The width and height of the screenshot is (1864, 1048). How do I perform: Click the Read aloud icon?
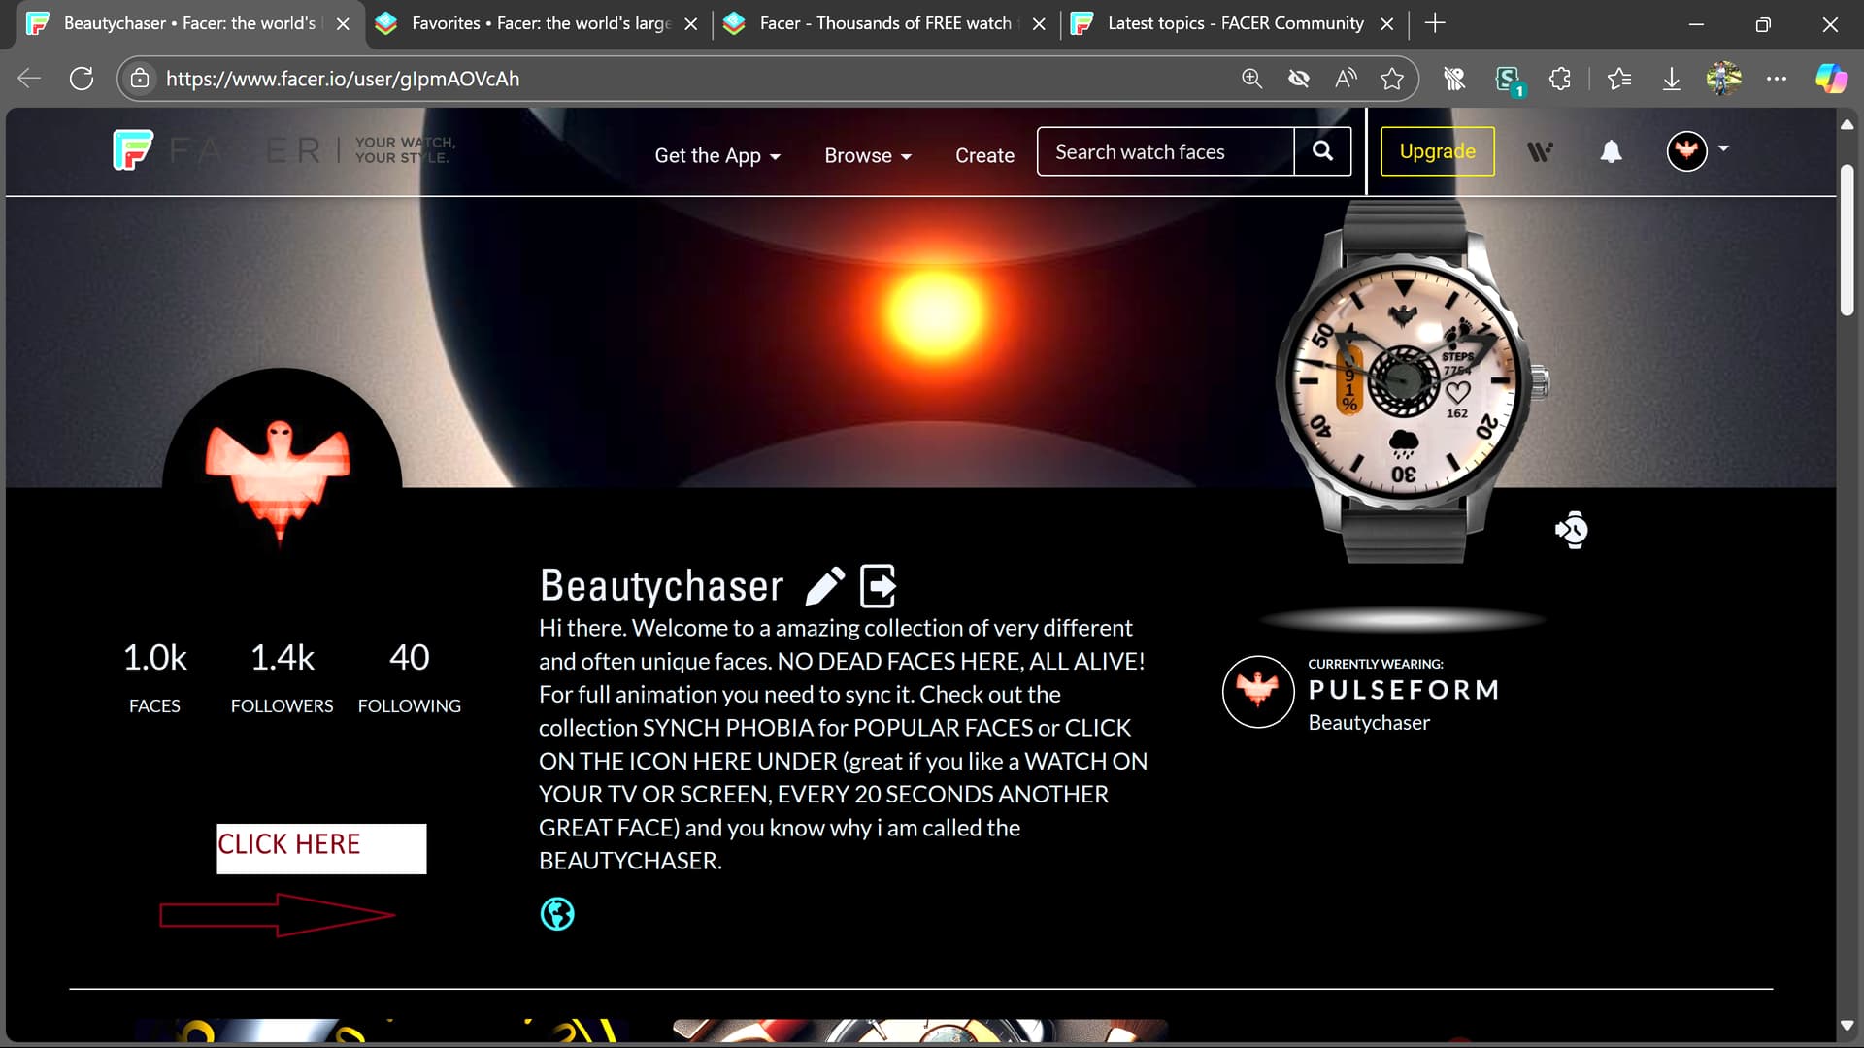click(1346, 79)
